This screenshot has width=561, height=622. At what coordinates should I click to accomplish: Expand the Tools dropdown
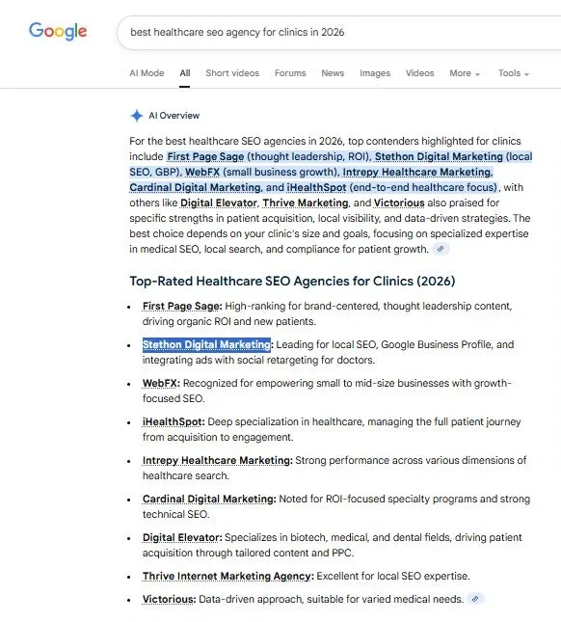pos(514,73)
